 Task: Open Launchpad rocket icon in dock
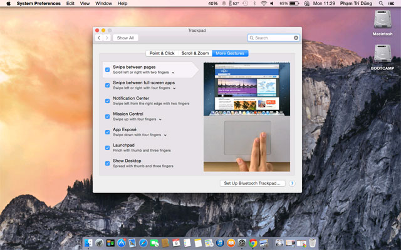click(x=100, y=243)
